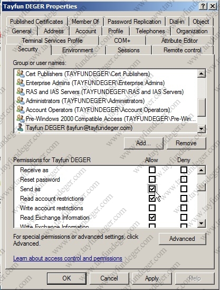Click the question mark help icon in title bar
Viewport: 220px width, 290px height.
tap(203, 6)
